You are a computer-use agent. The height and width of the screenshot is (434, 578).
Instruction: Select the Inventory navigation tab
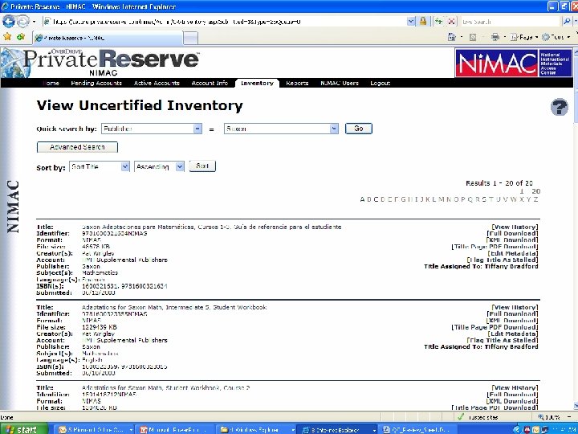(257, 83)
